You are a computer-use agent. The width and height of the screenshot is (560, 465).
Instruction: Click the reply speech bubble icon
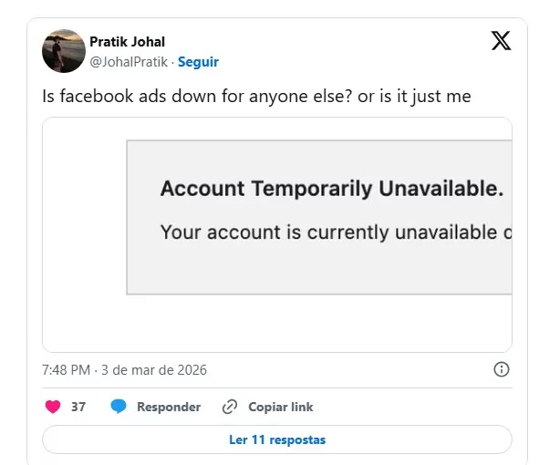click(x=119, y=407)
